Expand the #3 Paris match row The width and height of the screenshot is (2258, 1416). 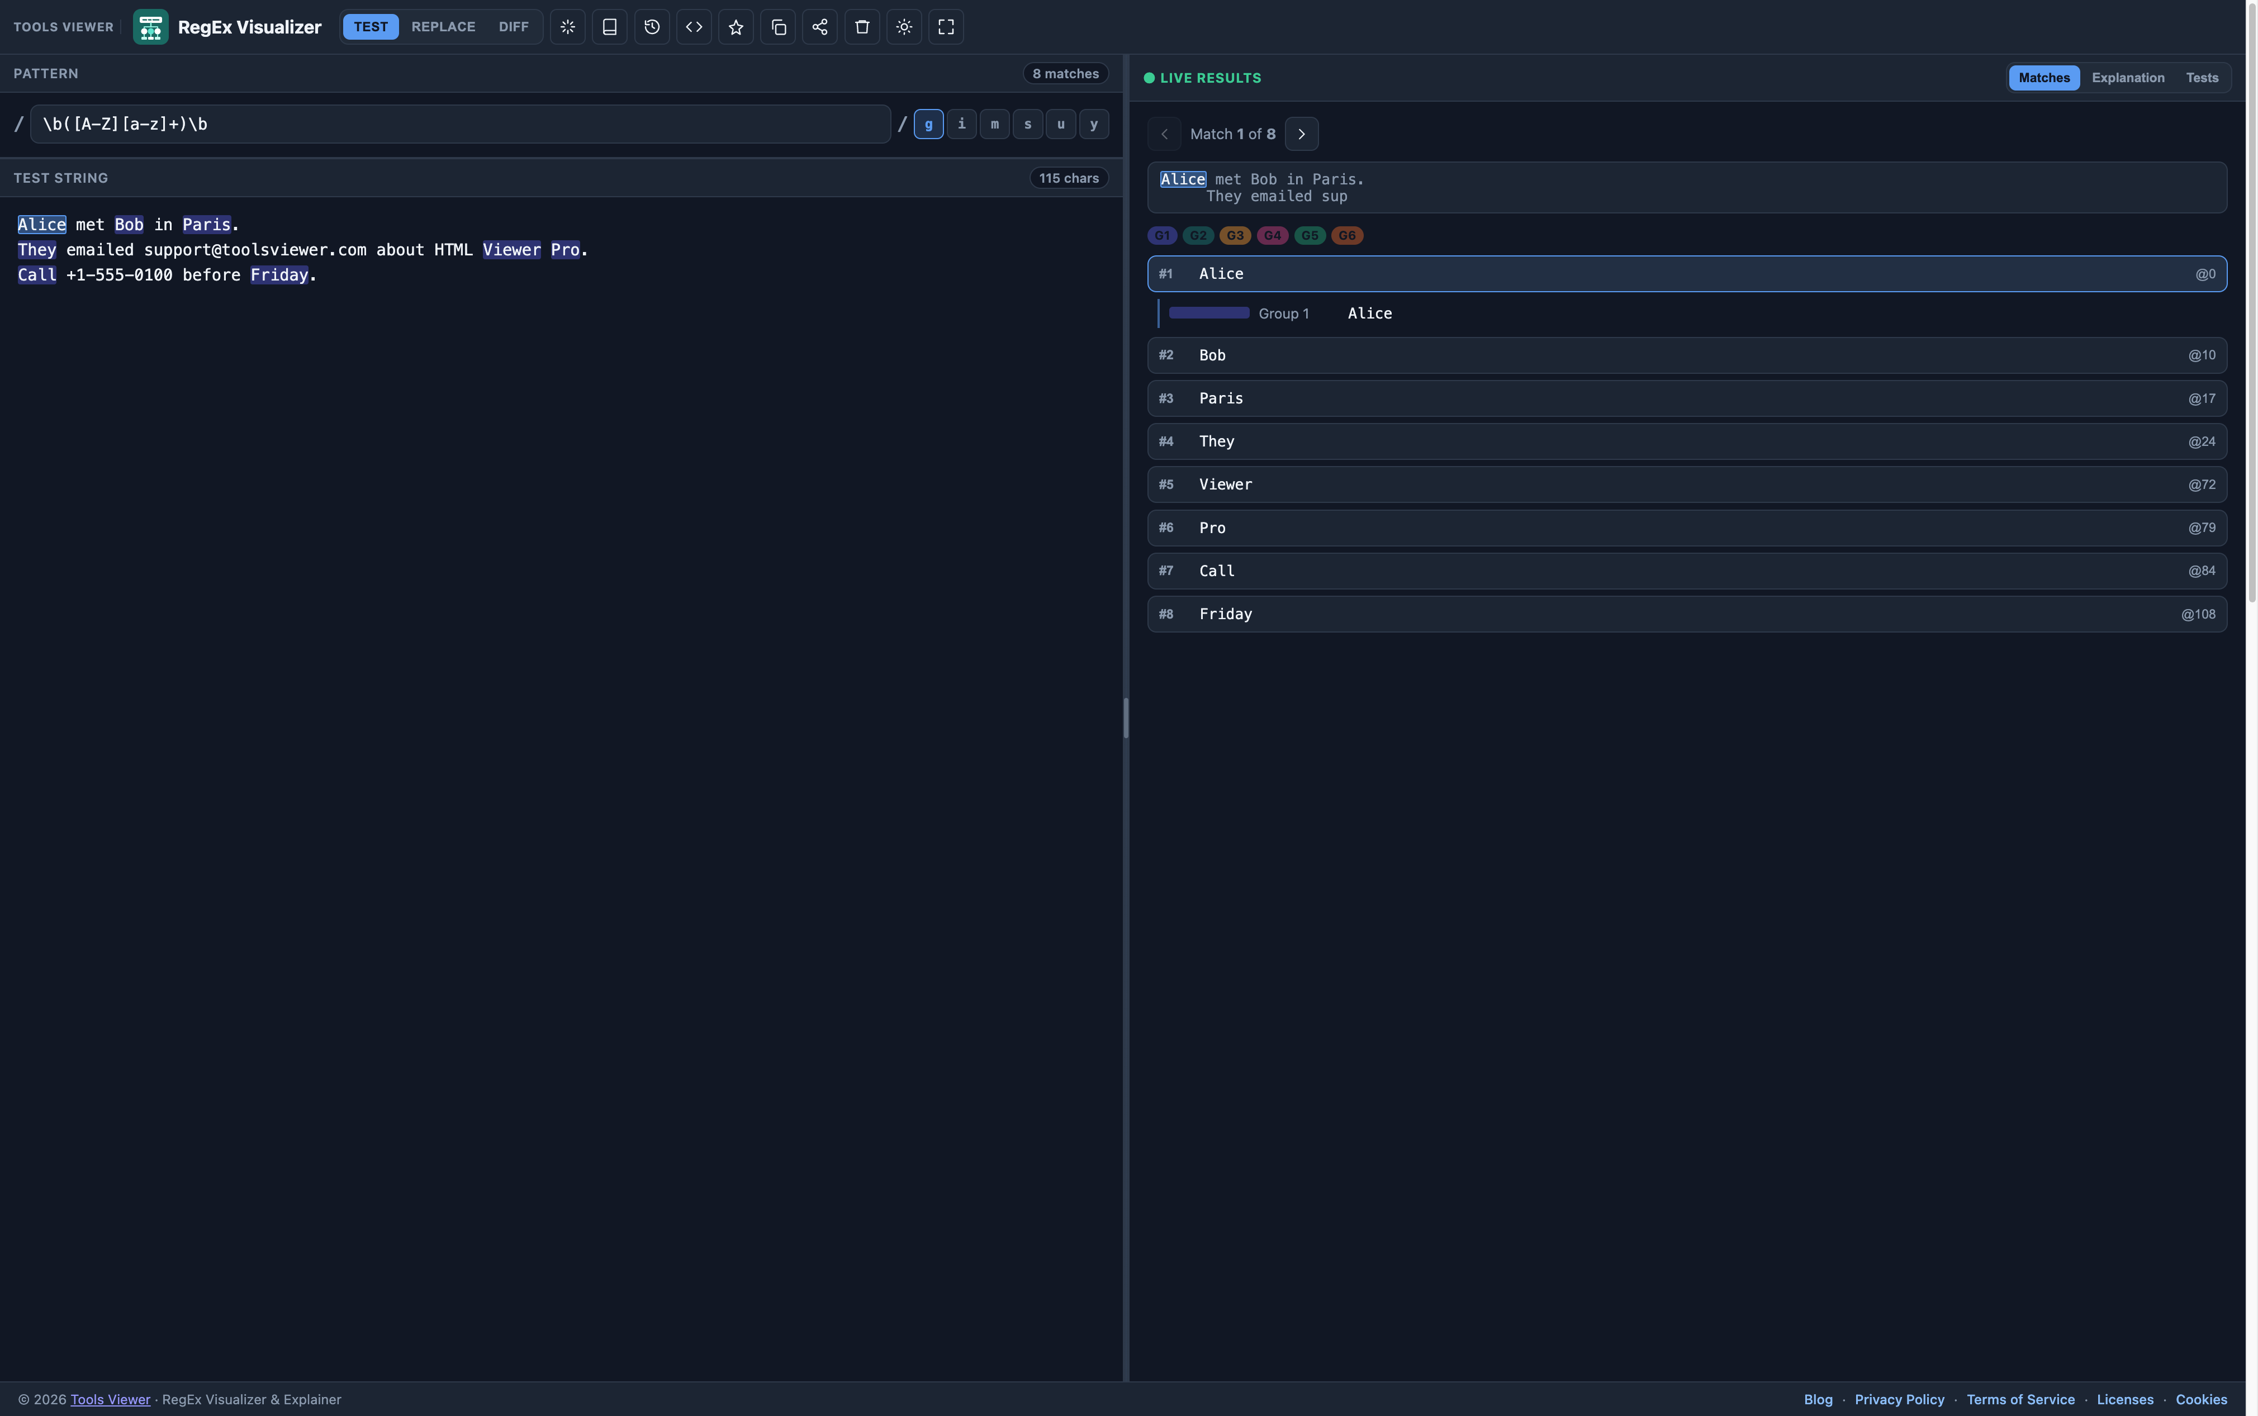click(x=1688, y=399)
